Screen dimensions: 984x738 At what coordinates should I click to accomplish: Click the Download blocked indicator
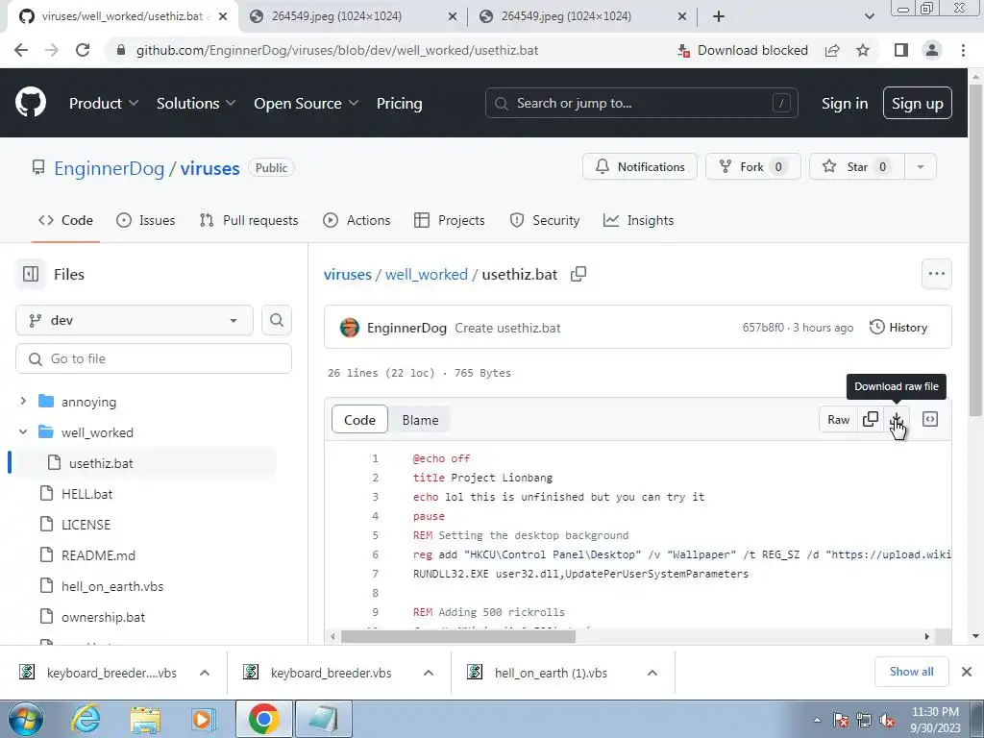(743, 50)
